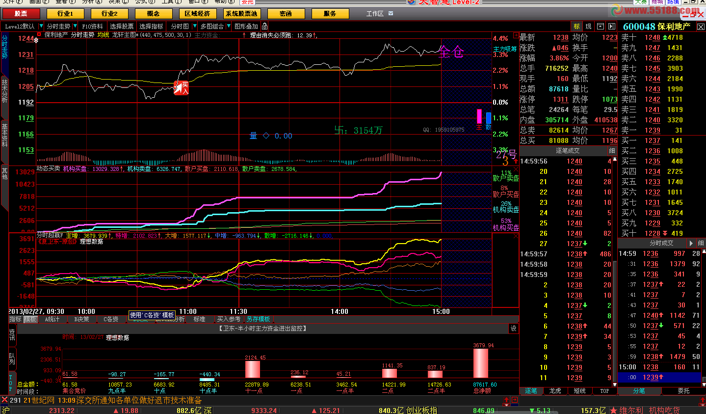706x414 pixels.
Task: Select the 买入参考 template tab
Action: tap(229, 319)
